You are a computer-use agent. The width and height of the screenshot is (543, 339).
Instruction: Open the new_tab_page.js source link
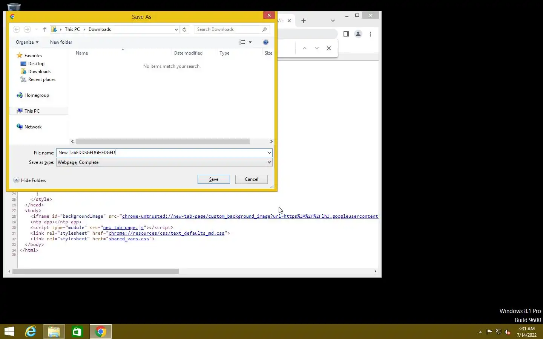point(123,228)
